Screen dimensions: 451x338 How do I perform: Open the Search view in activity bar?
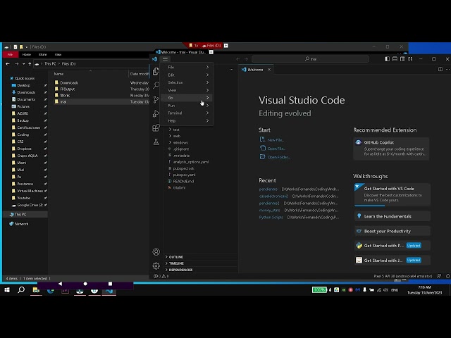pyautogui.click(x=156, y=85)
